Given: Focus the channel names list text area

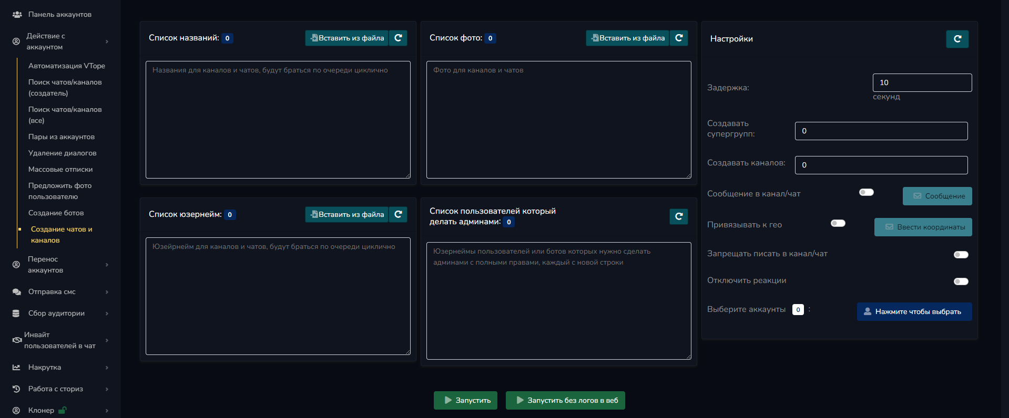Looking at the screenshot, I should pos(278,120).
